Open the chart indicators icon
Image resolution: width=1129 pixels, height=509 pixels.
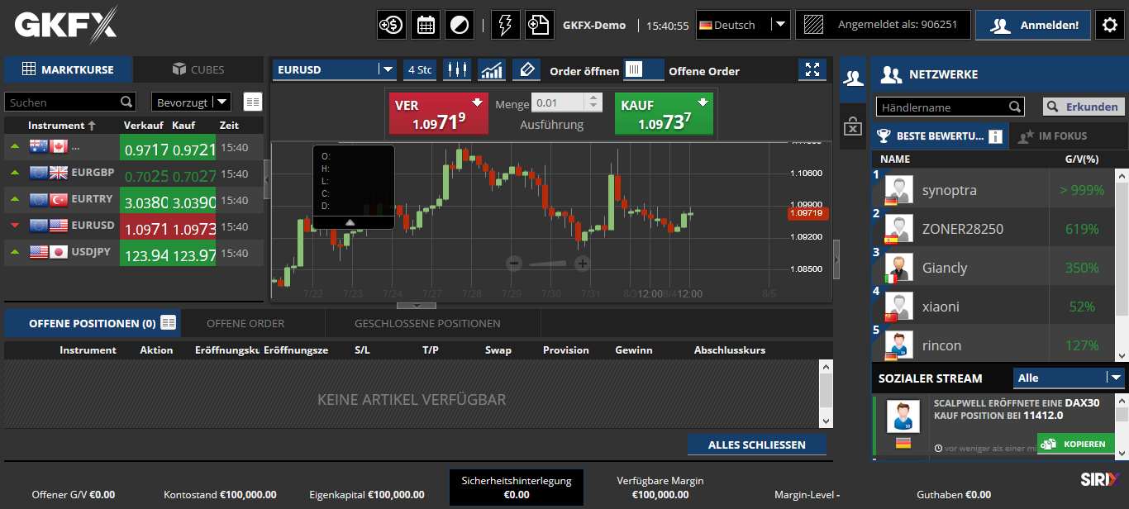[492, 69]
